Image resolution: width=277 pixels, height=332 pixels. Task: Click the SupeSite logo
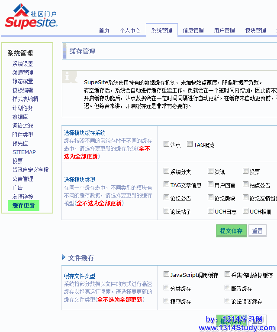(31, 16)
